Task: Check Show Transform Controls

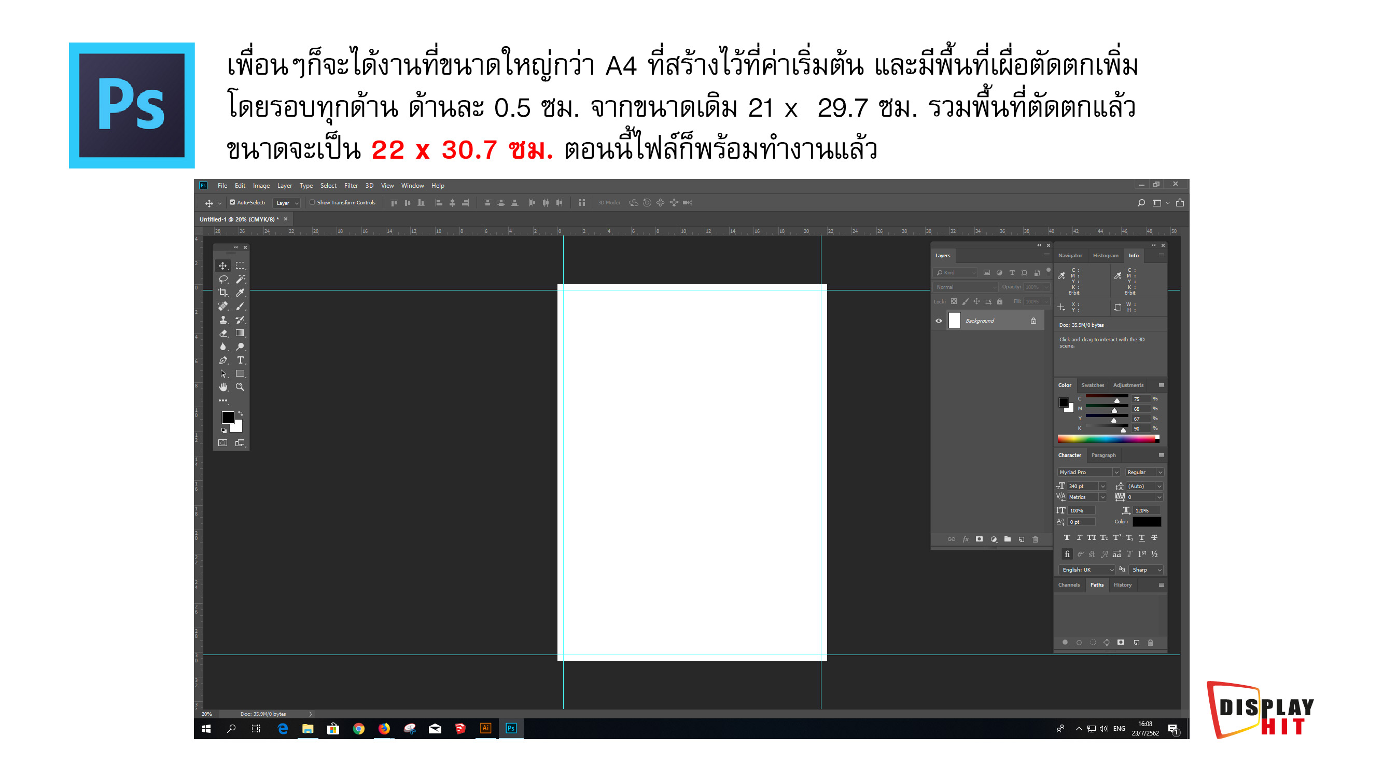Action: point(313,202)
